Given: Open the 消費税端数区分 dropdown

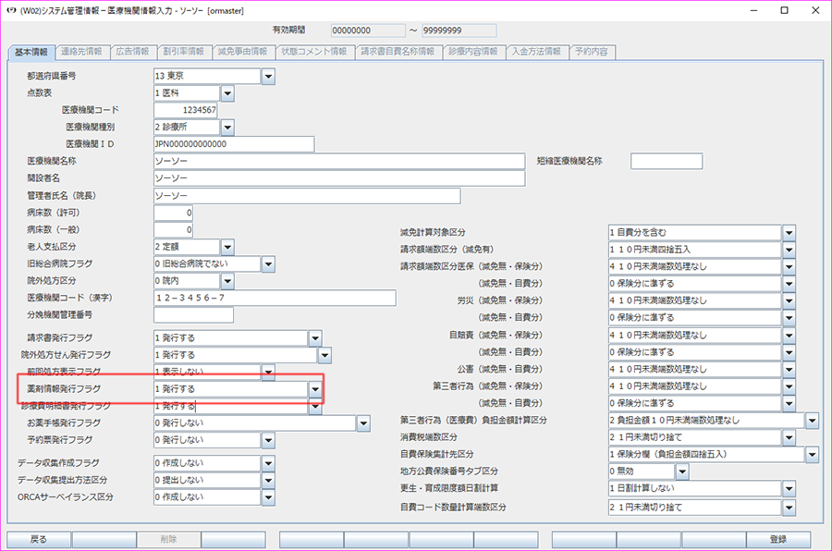Looking at the screenshot, I should (789, 437).
